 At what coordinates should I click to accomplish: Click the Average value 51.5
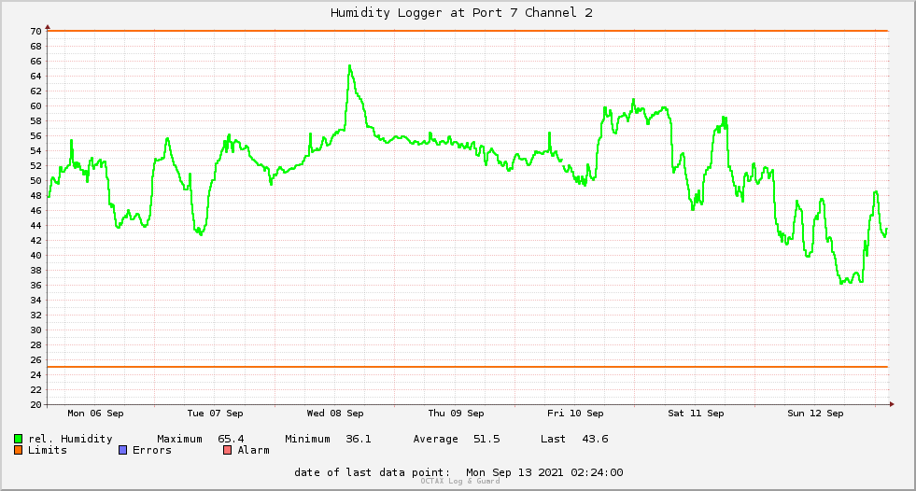(x=486, y=439)
